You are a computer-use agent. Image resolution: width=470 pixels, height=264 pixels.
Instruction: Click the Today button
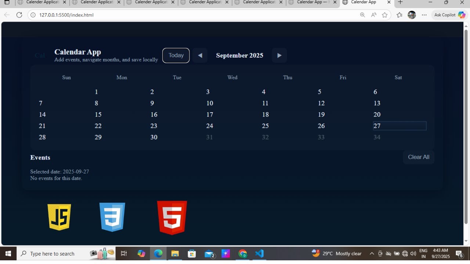point(176,55)
